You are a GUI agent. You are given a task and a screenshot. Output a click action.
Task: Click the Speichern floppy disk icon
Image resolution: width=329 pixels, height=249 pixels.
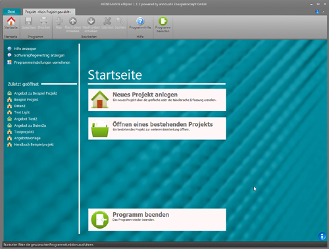(x=28, y=21)
